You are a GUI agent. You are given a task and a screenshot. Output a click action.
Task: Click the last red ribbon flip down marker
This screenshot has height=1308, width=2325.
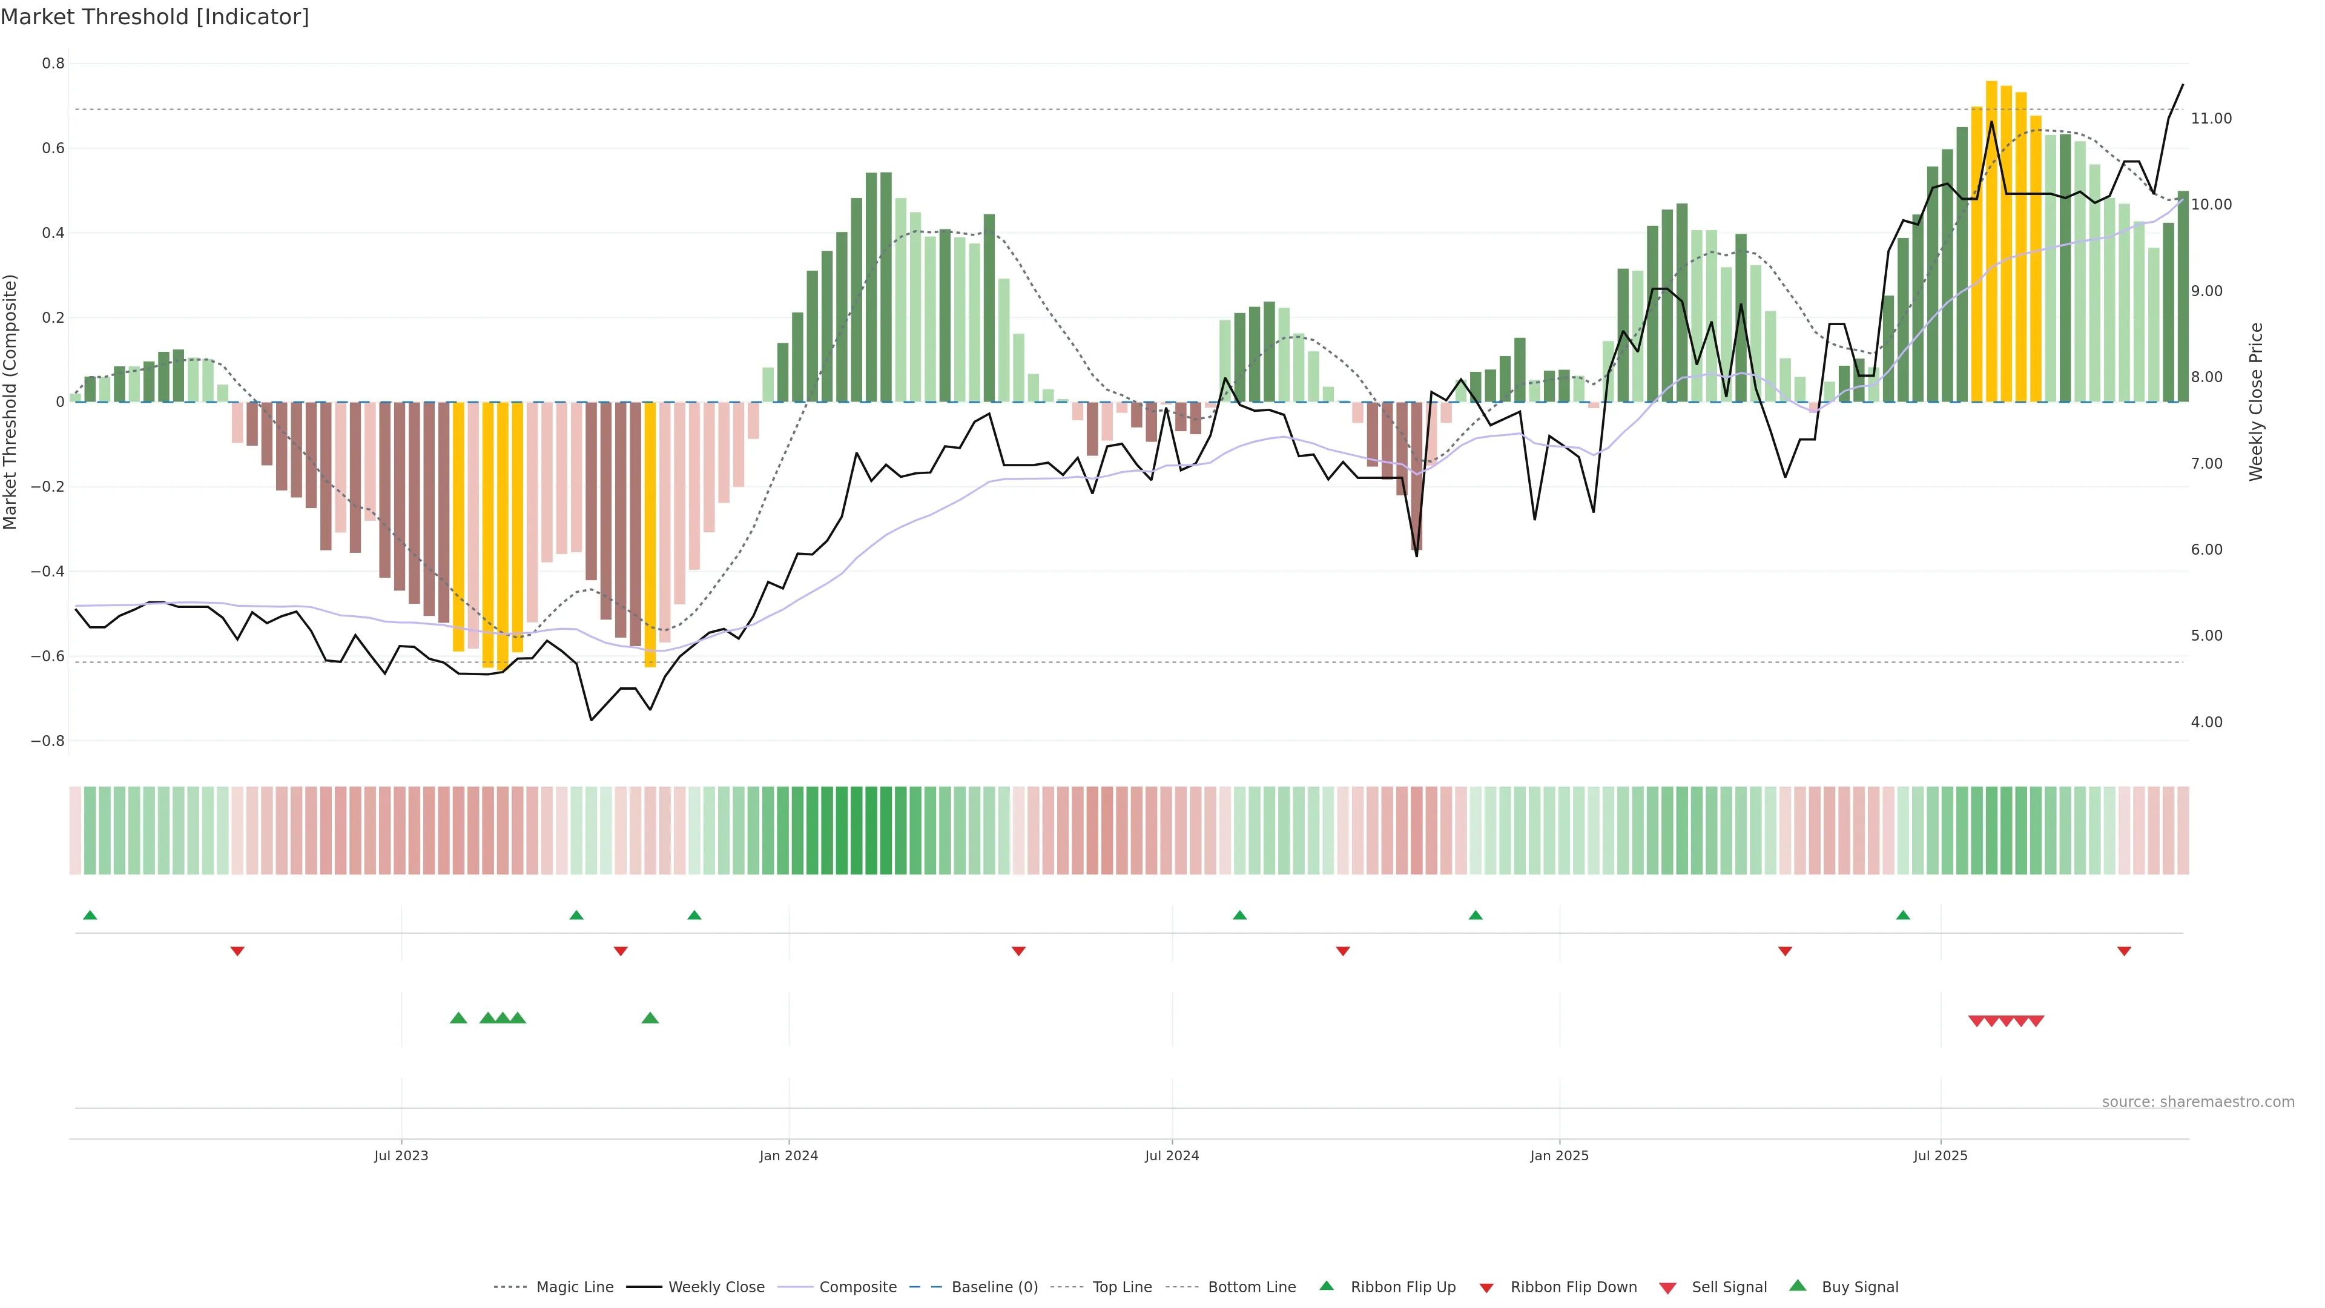[2124, 951]
